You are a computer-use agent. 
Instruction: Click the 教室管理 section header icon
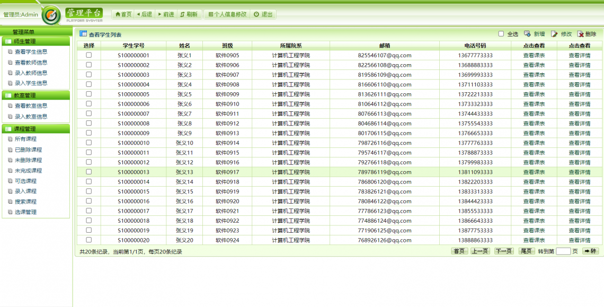pos(8,95)
